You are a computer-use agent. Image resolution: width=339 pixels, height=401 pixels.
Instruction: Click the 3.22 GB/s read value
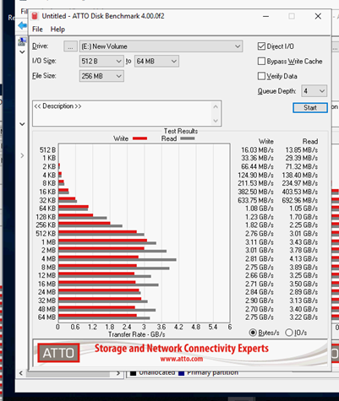click(303, 317)
